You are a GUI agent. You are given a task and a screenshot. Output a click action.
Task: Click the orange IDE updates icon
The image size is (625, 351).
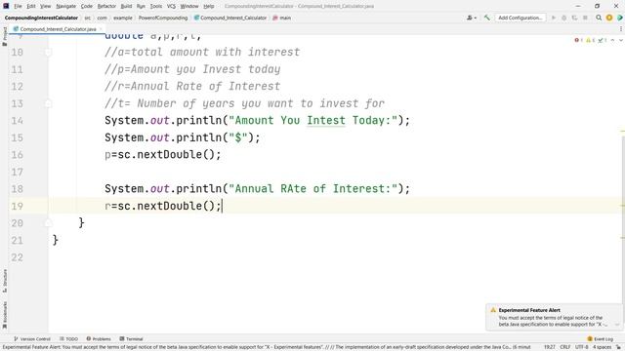pyautogui.click(x=609, y=18)
